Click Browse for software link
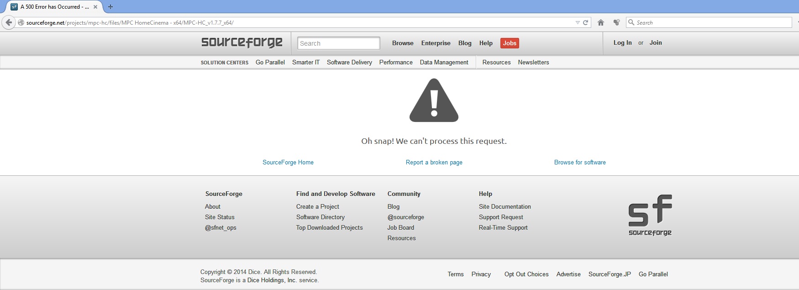Image resolution: width=799 pixels, height=290 pixels. click(580, 162)
